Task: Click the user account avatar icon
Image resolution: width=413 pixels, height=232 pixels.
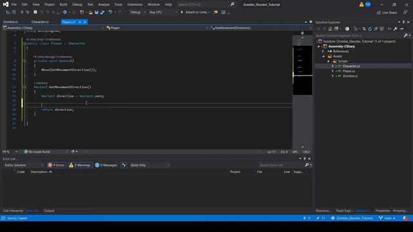Action: click(x=368, y=5)
